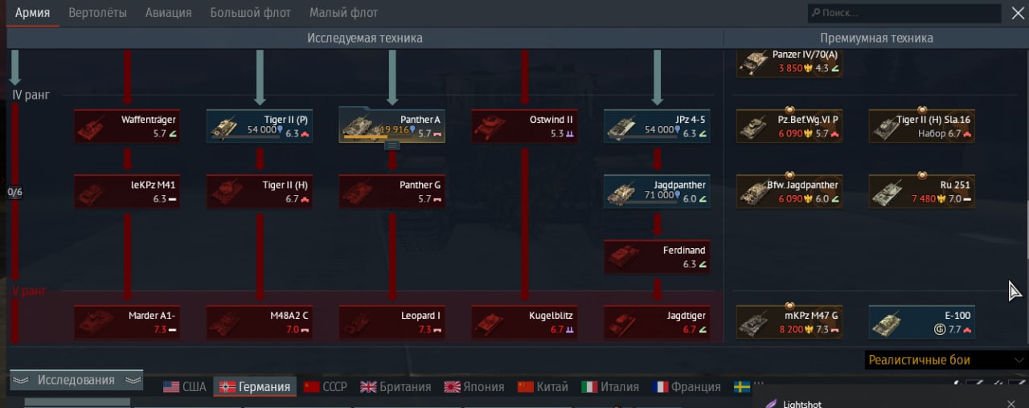Select the Франция nation tab
This screenshot has width=1029, height=408.
click(687, 386)
